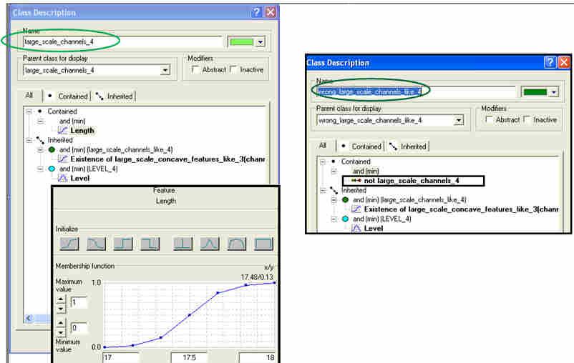
Task: Click the Level feature icon in the left window
Action: pyautogui.click(x=62, y=178)
